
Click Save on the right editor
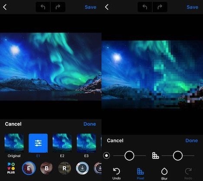pyautogui.click(x=192, y=7)
